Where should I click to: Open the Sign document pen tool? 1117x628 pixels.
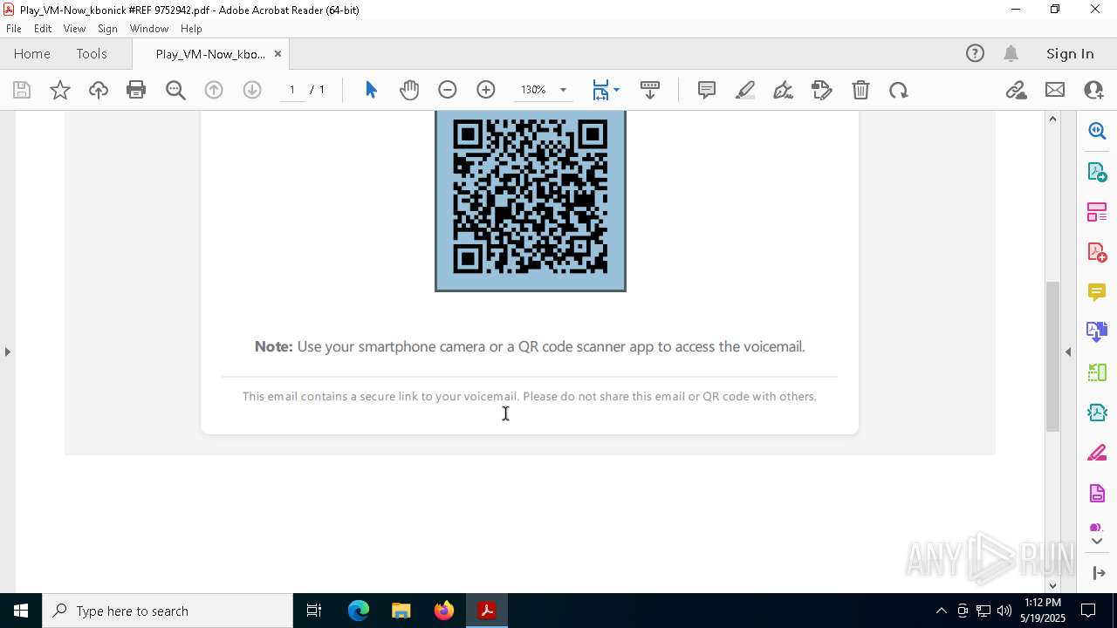[x=784, y=90]
